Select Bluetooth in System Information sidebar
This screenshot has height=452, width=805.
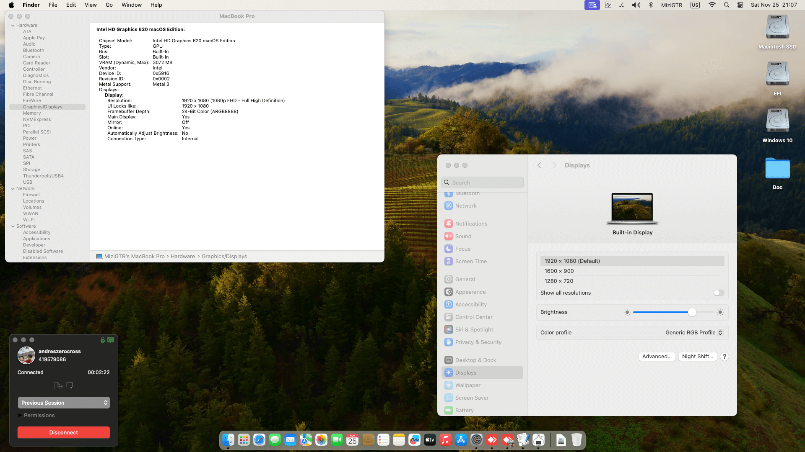pos(34,51)
